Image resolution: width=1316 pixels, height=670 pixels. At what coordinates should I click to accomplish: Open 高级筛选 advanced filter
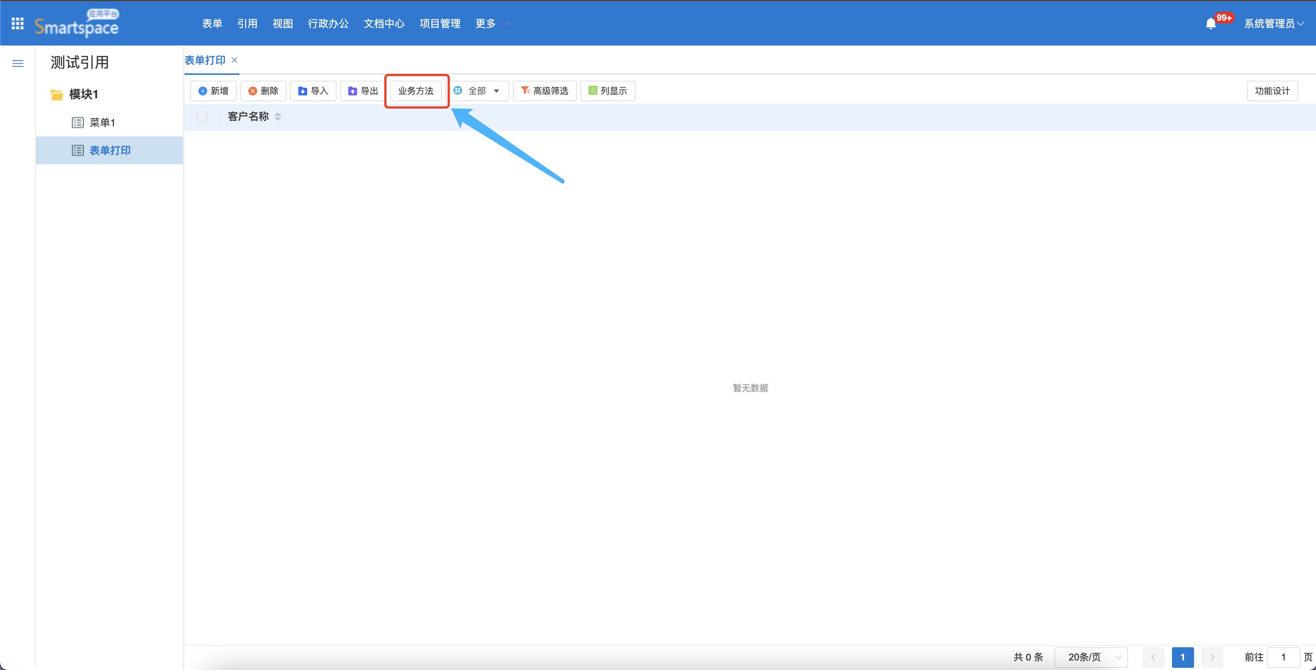pos(544,91)
